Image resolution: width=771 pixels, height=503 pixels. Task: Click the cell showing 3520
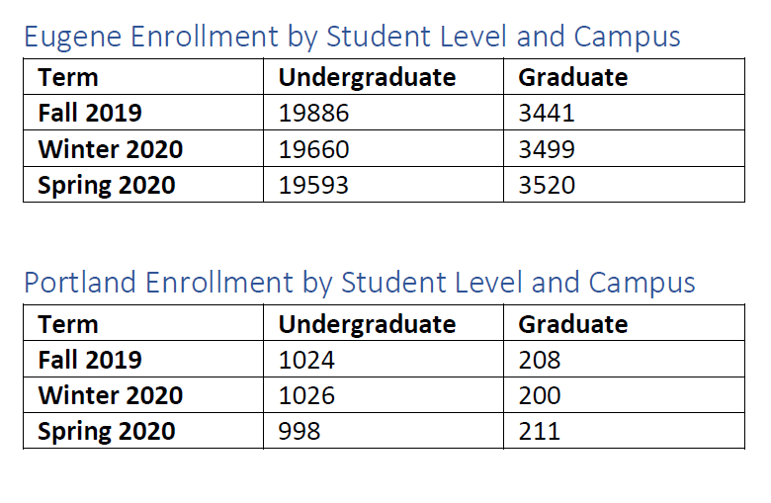point(547,185)
